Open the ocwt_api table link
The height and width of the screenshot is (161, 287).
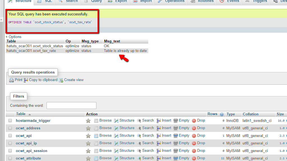pos(24,136)
